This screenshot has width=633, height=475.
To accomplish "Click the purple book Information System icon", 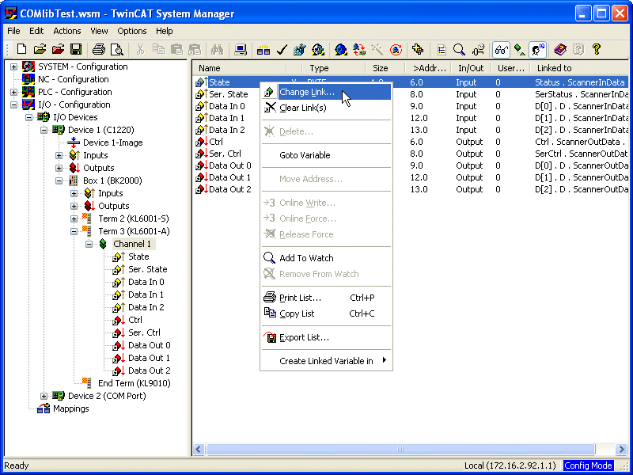I will pos(560,50).
